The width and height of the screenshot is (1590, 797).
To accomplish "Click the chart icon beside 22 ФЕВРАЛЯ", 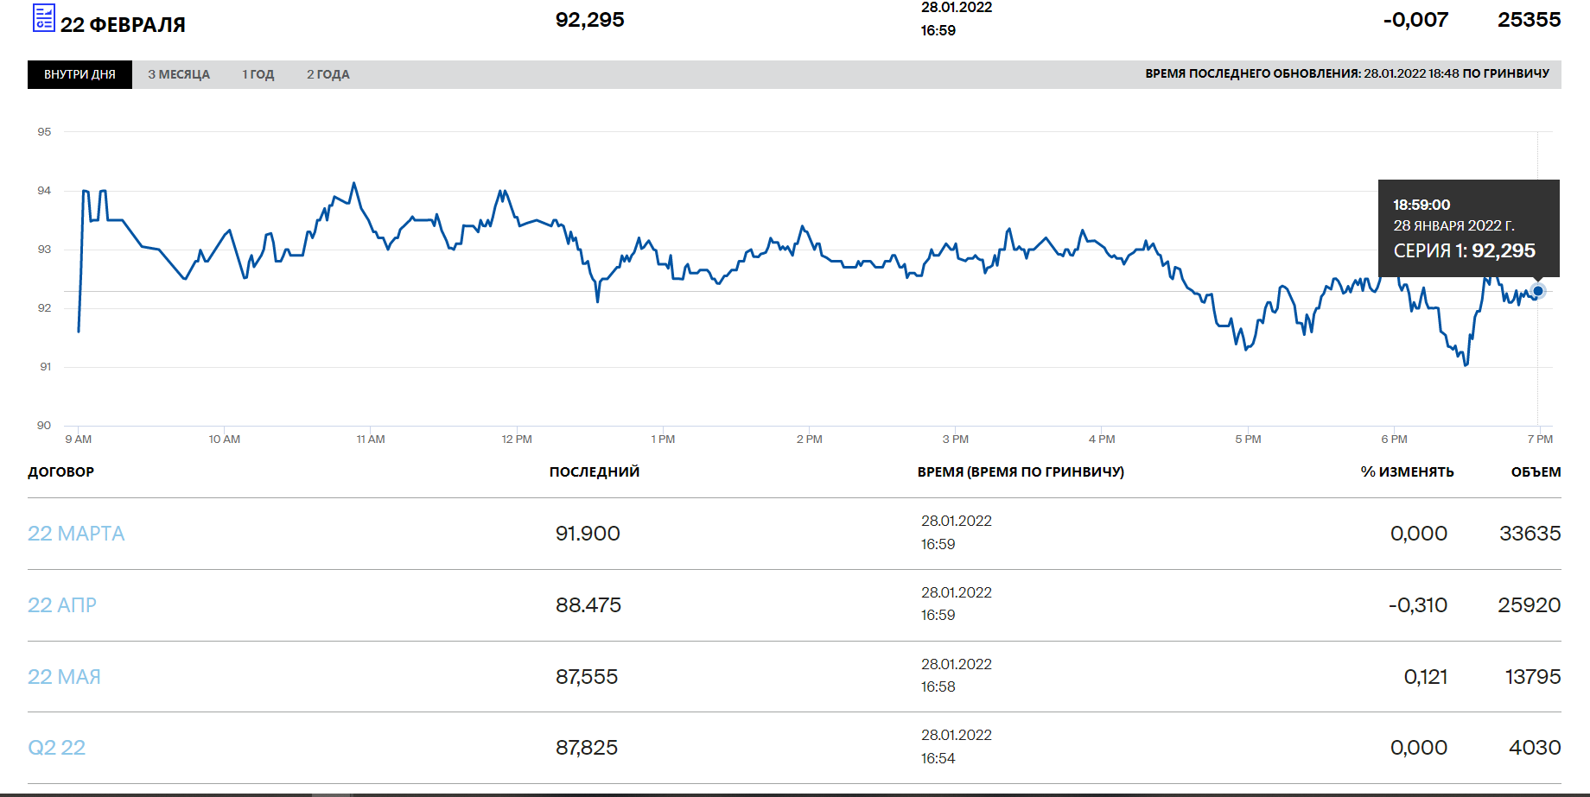I will point(43,18).
